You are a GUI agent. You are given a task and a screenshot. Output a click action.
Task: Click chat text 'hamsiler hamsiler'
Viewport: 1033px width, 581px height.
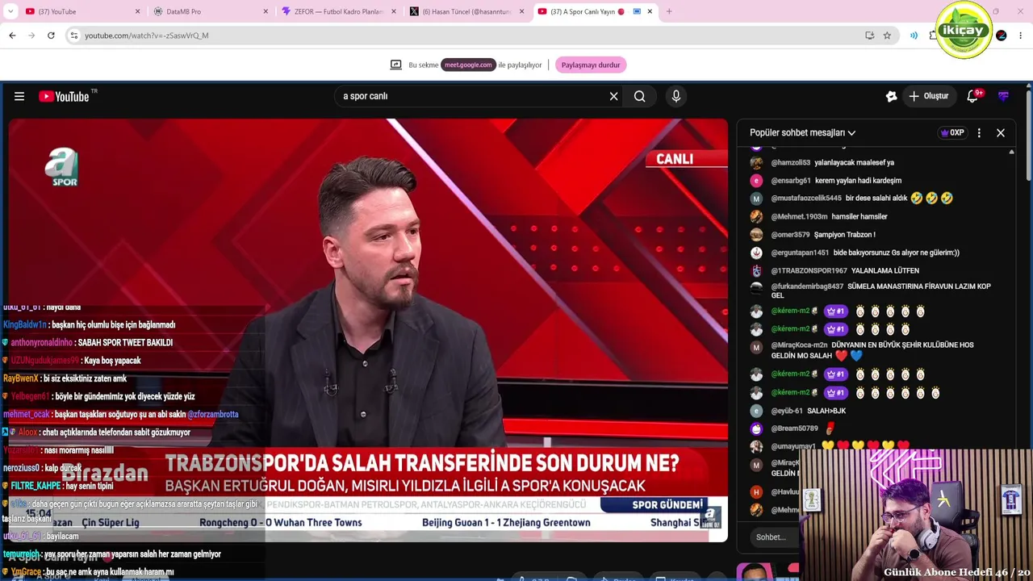[859, 216]
